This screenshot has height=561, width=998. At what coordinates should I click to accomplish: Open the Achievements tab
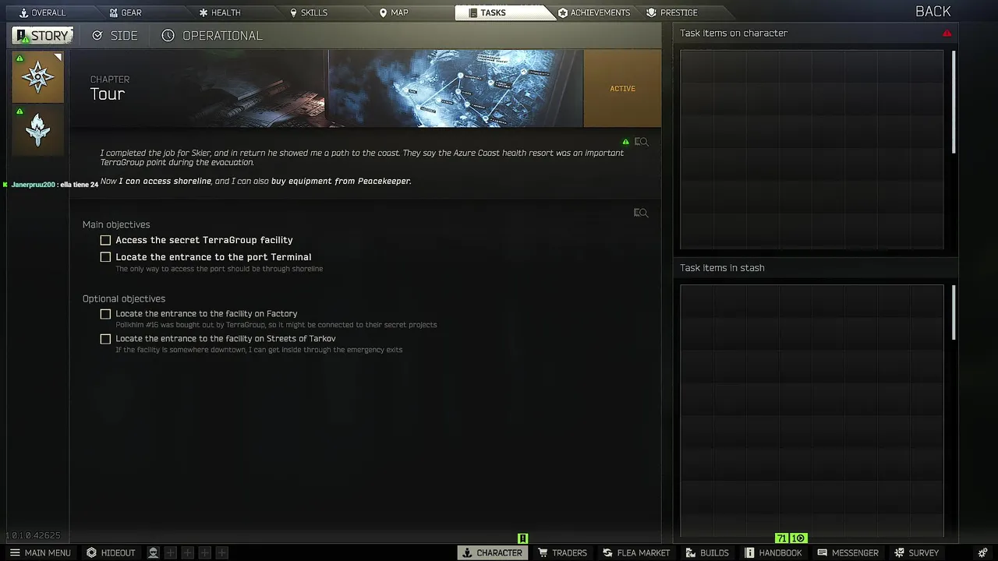[594, 12]
